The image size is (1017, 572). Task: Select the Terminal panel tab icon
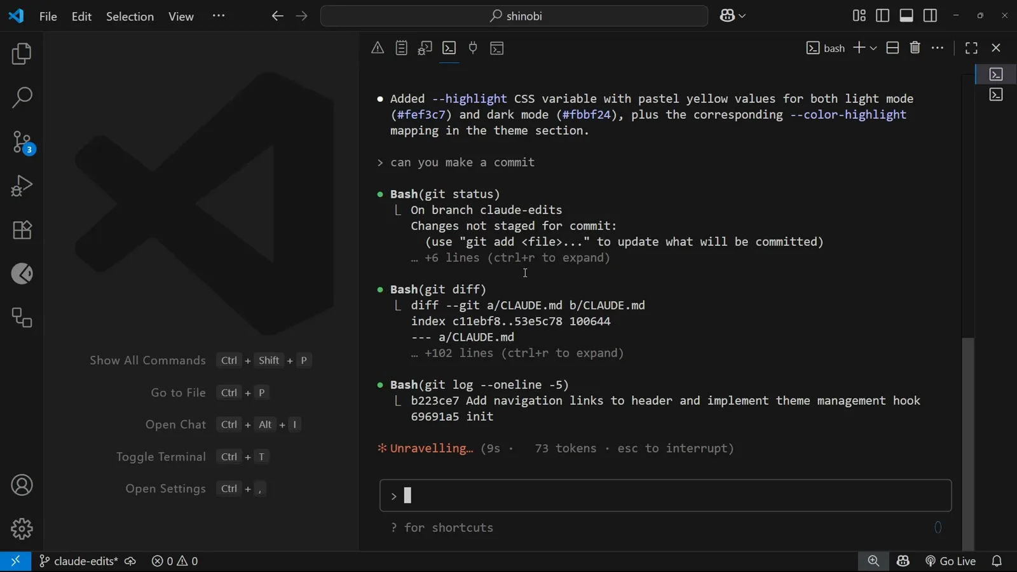click(x=449, y=48)
